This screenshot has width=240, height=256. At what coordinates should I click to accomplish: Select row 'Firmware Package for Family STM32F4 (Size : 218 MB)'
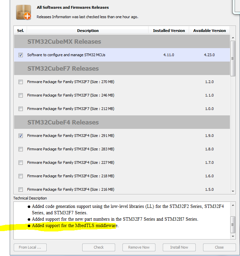click(122, 176)
